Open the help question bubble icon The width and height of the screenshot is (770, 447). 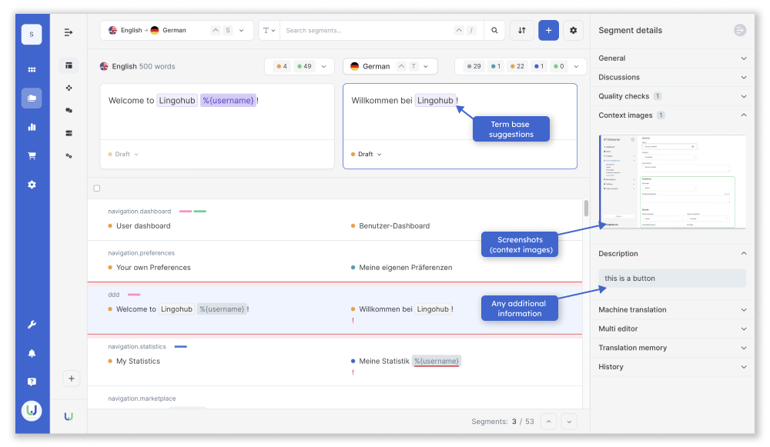tap(32, 382)
